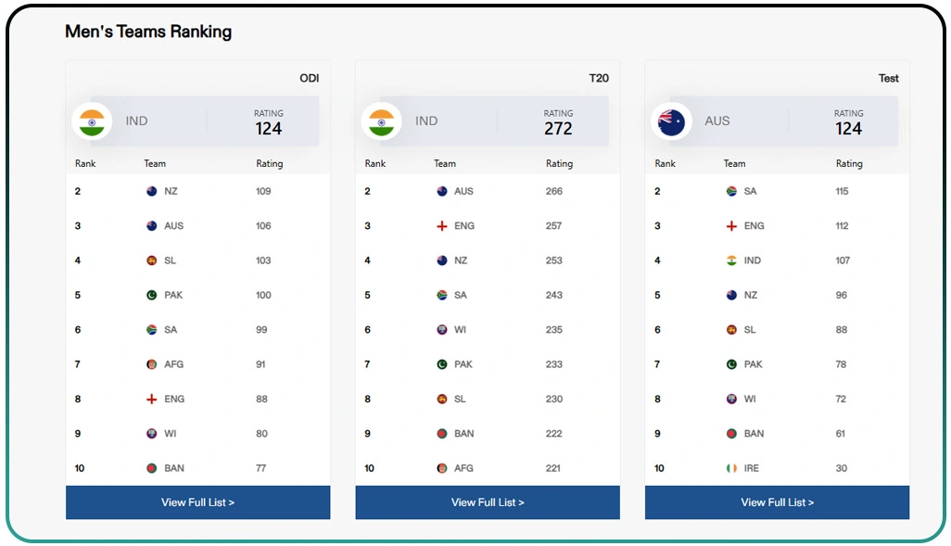Click the West Indies flag in T20 list
The image size is (951, 546).
[x=442, y=330]
